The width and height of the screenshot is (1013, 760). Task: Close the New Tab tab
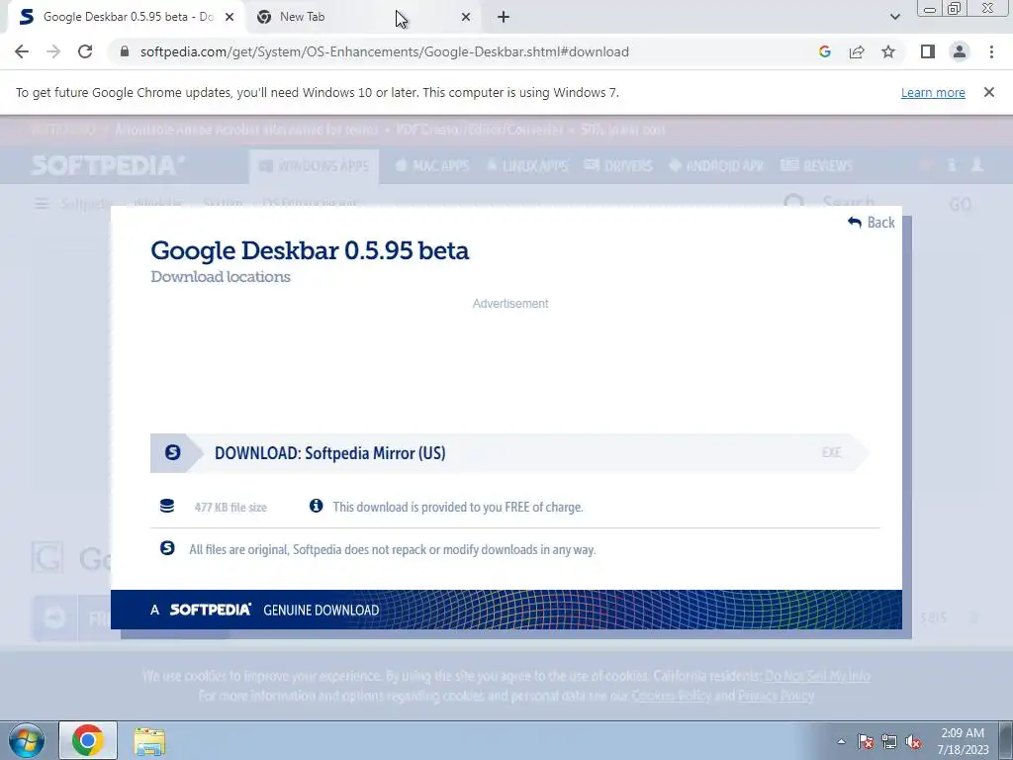(x=466, y=17)
